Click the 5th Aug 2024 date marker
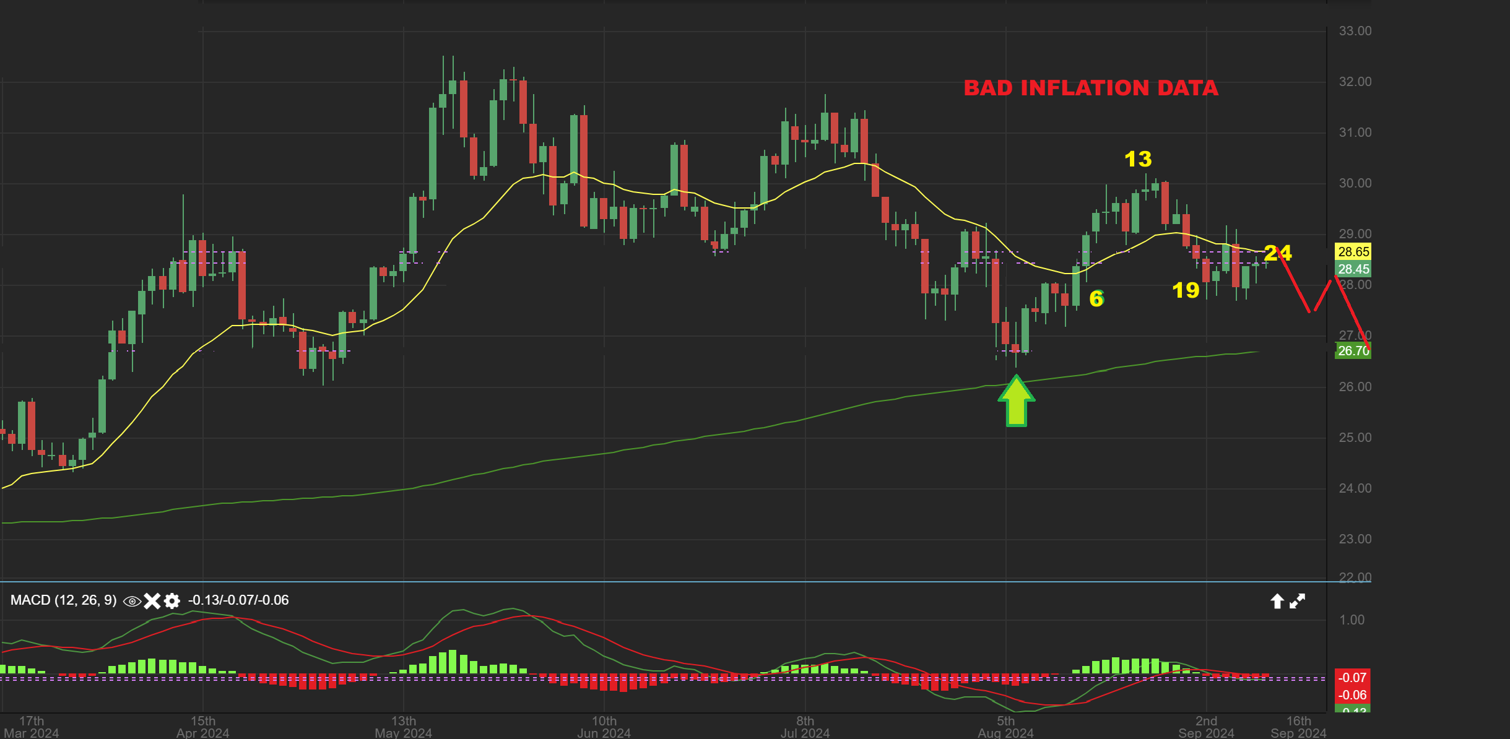This screenshot has width=1510, height=739. 1005,727
